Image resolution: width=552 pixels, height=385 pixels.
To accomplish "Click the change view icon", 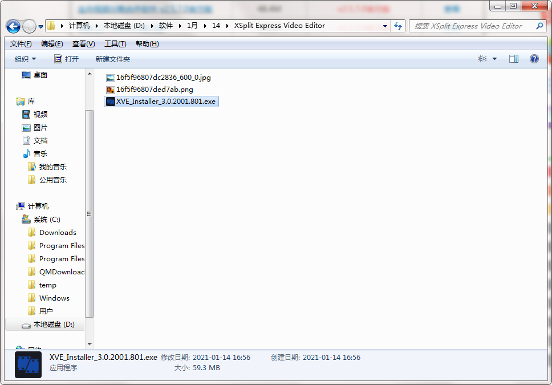I will coord(482,59).
